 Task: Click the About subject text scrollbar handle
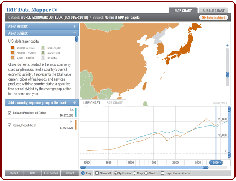(77, 39)
